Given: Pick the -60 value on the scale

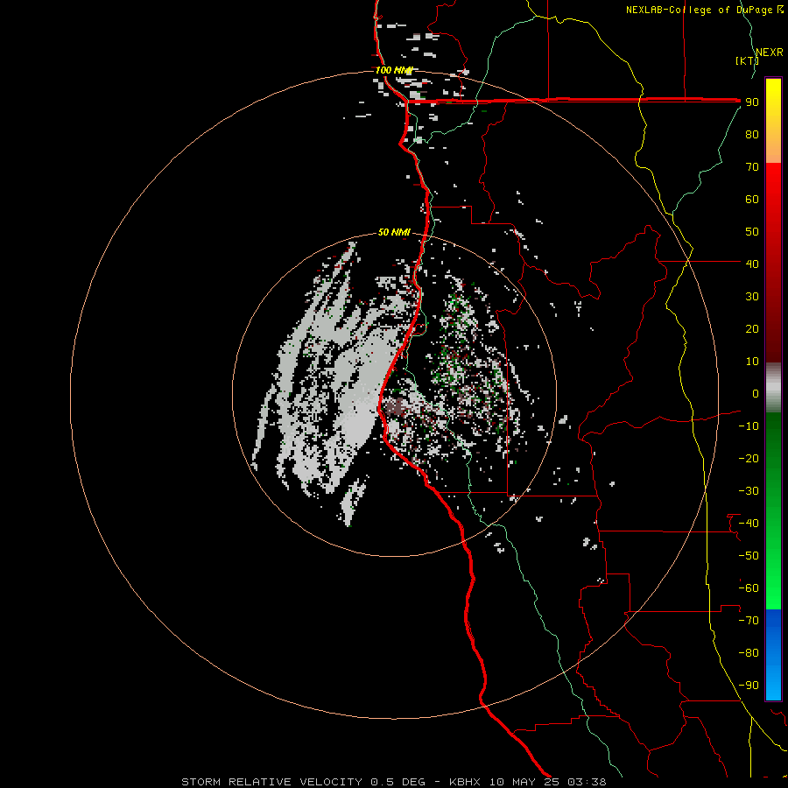Looking at the screenshot, I should pyautogui.click(x=749, y=588).
